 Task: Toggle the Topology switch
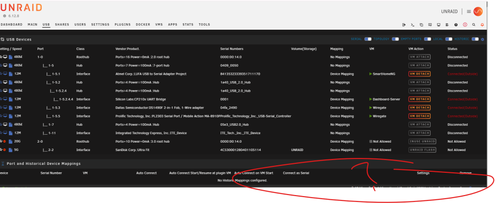tap(395, 39)
